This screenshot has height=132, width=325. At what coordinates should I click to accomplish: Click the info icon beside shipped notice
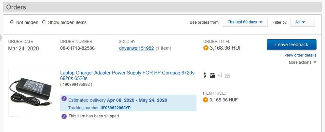click(x=64, y=116)
